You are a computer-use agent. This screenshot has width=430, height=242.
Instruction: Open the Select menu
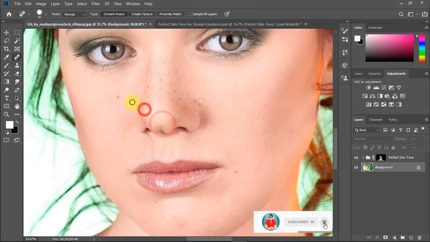tap(82, 4)
